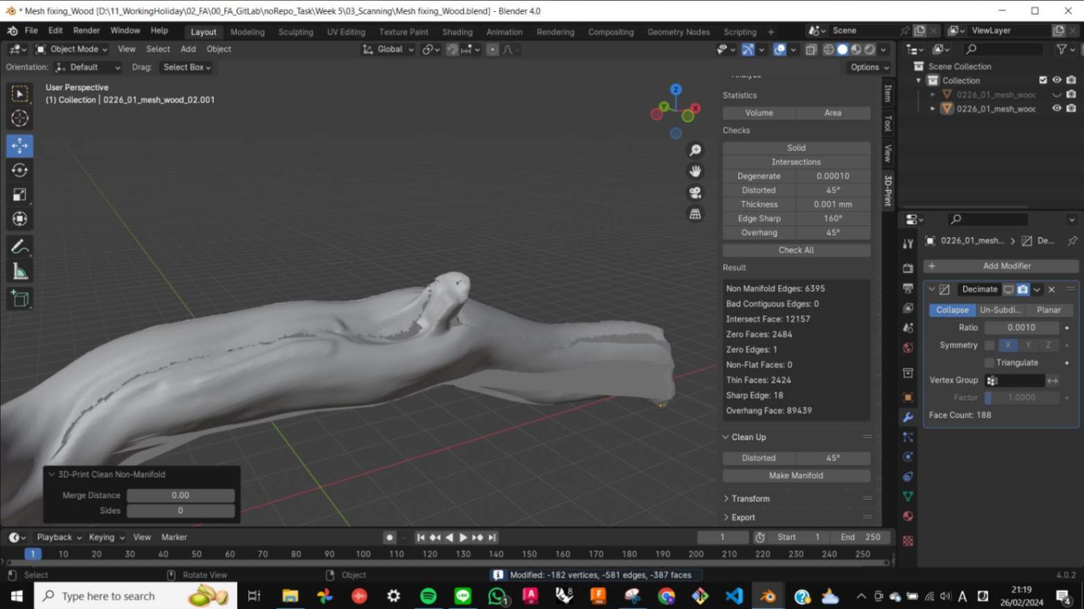Viewport: 1084px width, 609px height.
Task: Select X symmetry axis button
Action: 1008,345
